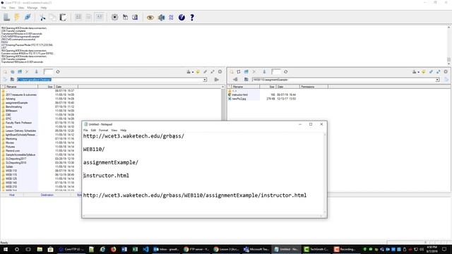Click the scissors Cut icon
This screenshot has width=452, height=254.
pos(42,17)
